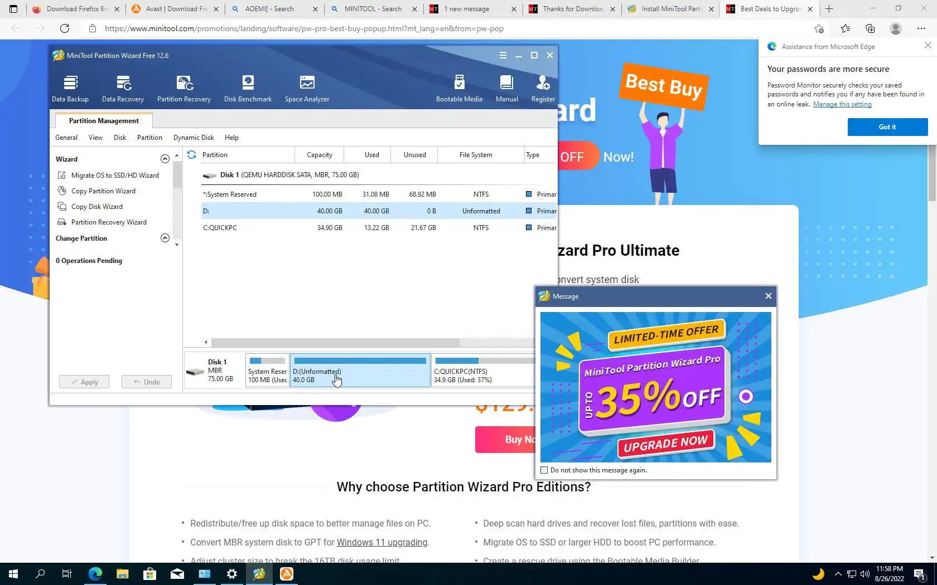Open Edge profile icon
The height and width of the screenshot is (585, 937).
click(x=896, y=28)
